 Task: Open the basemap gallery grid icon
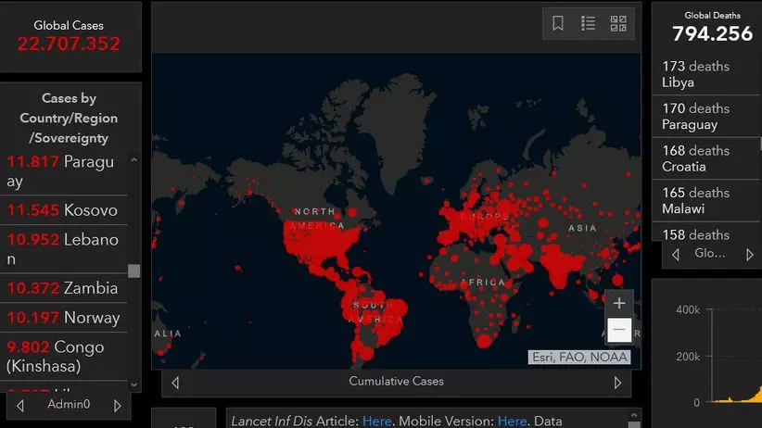point(618,24)
